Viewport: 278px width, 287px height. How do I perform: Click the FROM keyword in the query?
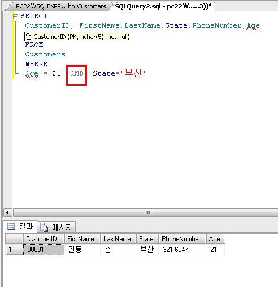[x=34, y=45]
